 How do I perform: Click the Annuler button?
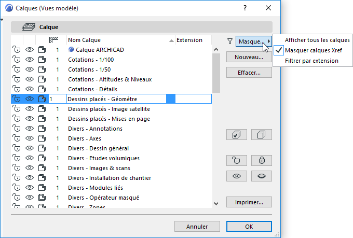197,227
